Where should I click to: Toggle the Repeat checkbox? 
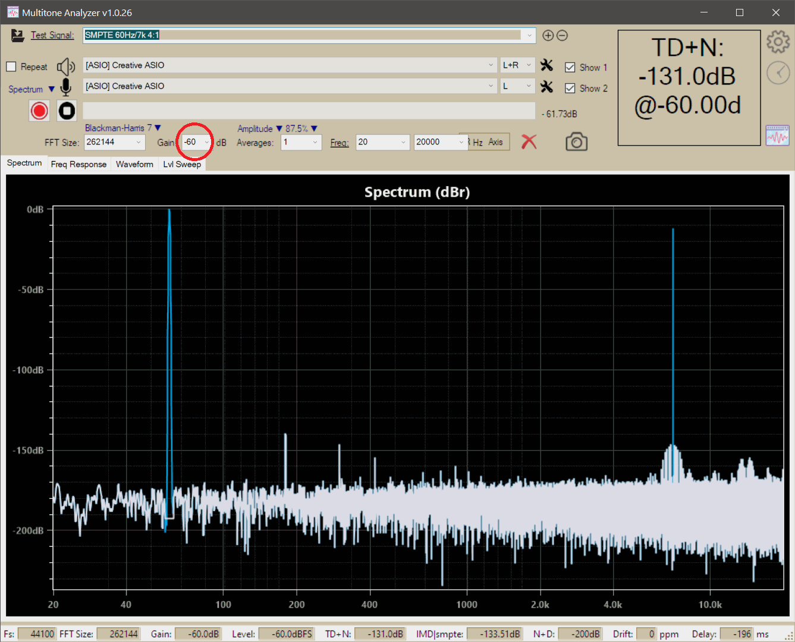tap(11, 67)
